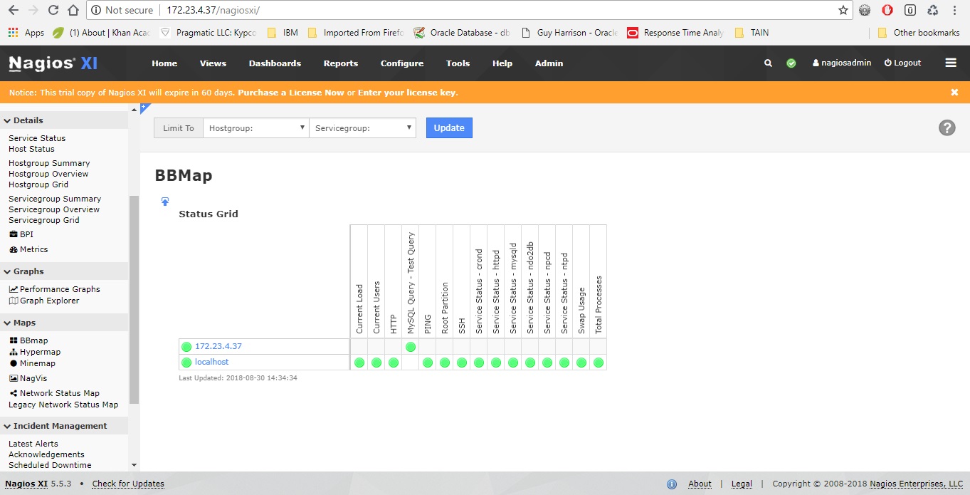Image resolution: width=970 pixels, height=495 pixels.
Task: Click the Legal footer link
Action: 742,484
